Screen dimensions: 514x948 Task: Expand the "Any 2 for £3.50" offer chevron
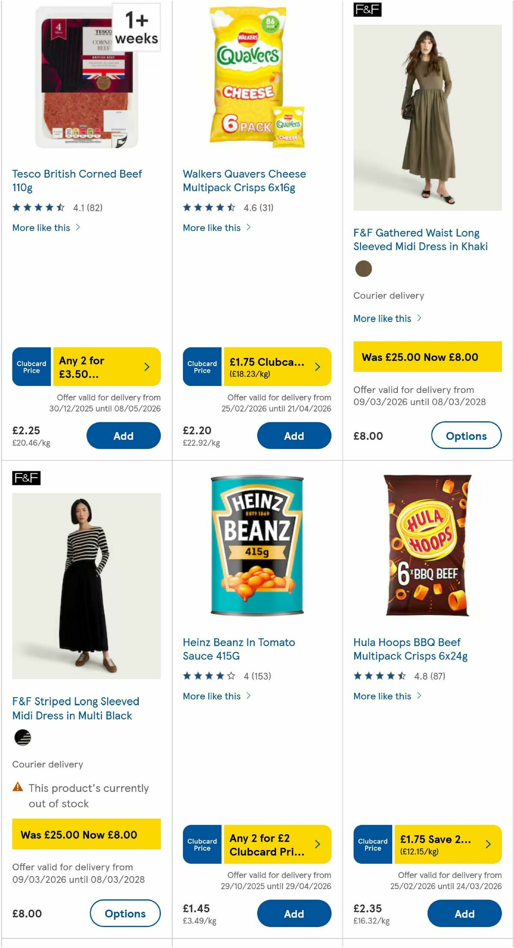click(x=146, y=367)
